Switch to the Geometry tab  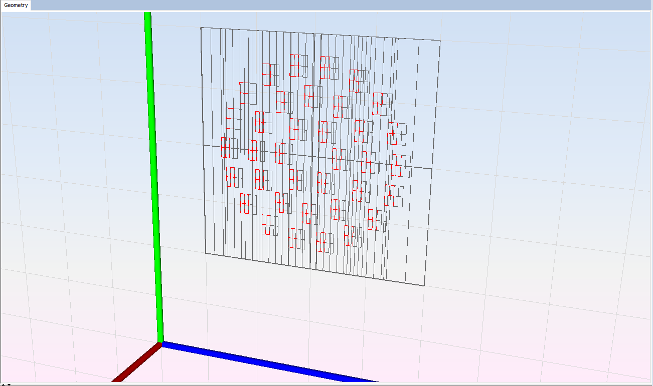(x=16, y=6)
